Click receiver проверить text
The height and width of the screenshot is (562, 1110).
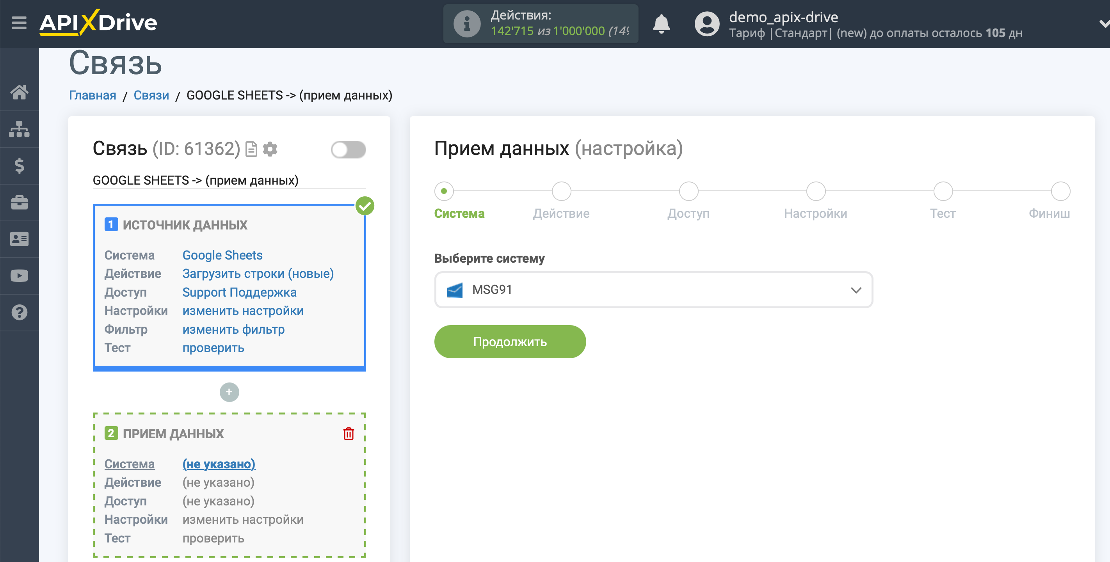pyautogui.click(x=213, y=538)
